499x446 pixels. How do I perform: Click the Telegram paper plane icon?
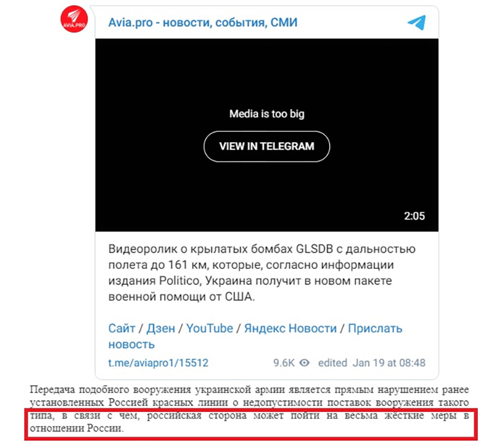(x=416, y=22)
